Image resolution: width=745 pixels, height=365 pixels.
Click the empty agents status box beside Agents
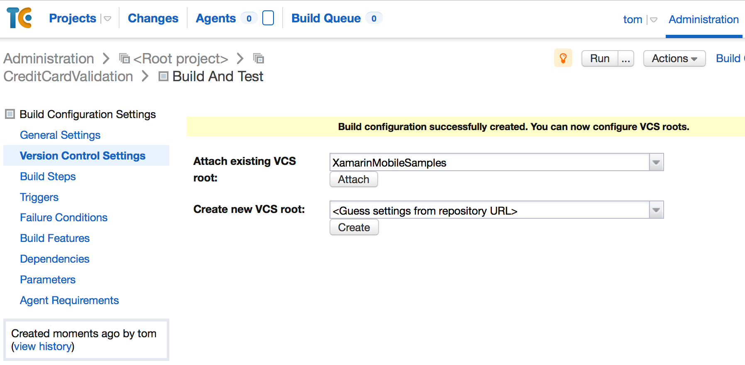click(x=268, y=18)
